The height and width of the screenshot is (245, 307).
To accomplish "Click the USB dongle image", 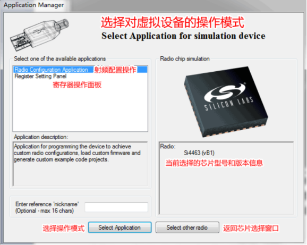I will click(x=39, y=35).
